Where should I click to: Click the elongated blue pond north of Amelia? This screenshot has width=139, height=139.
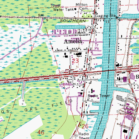tap(70, 27)
